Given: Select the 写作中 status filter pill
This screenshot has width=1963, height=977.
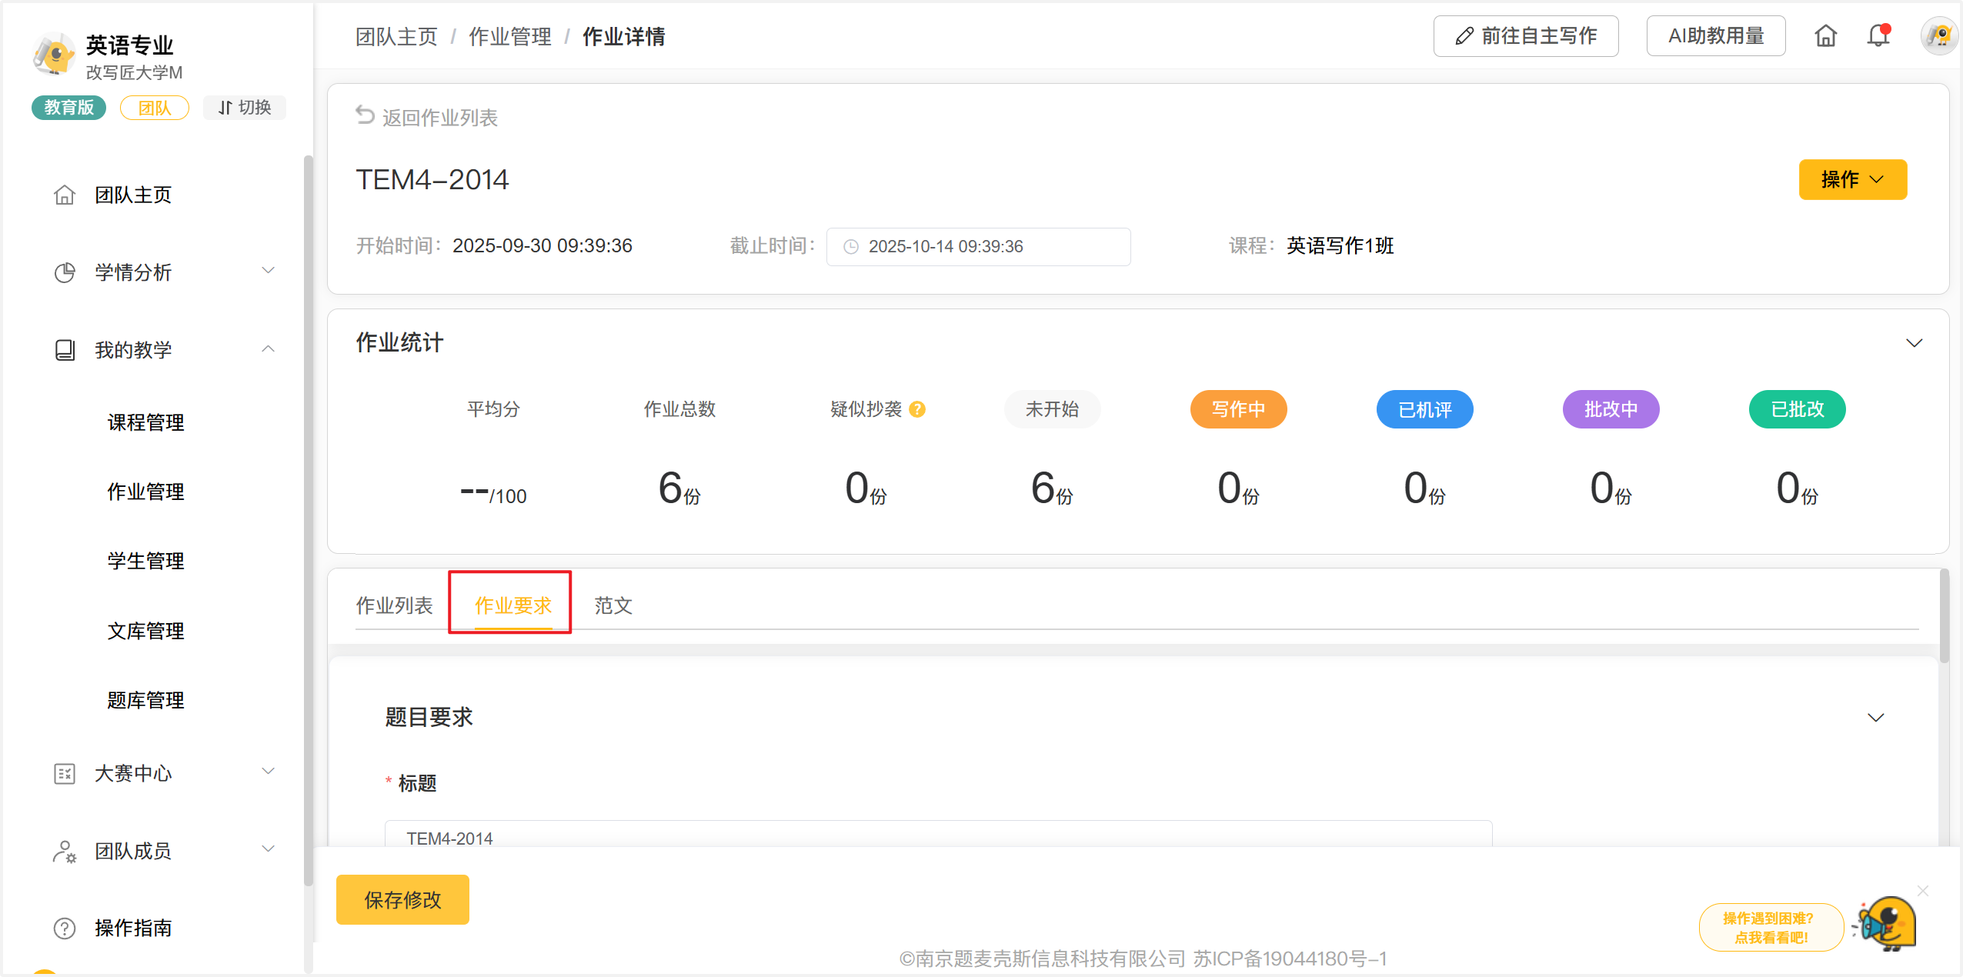Looking at the screenshot, I should click(1238, 409).
